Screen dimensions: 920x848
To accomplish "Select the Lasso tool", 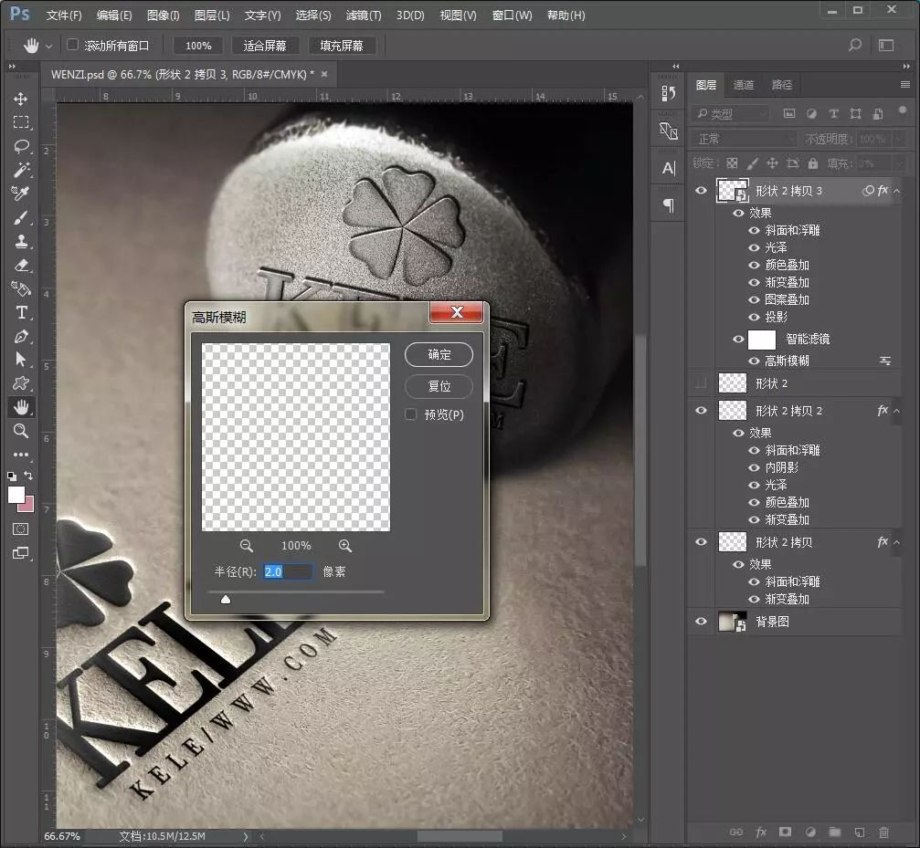I will point(21,146).
